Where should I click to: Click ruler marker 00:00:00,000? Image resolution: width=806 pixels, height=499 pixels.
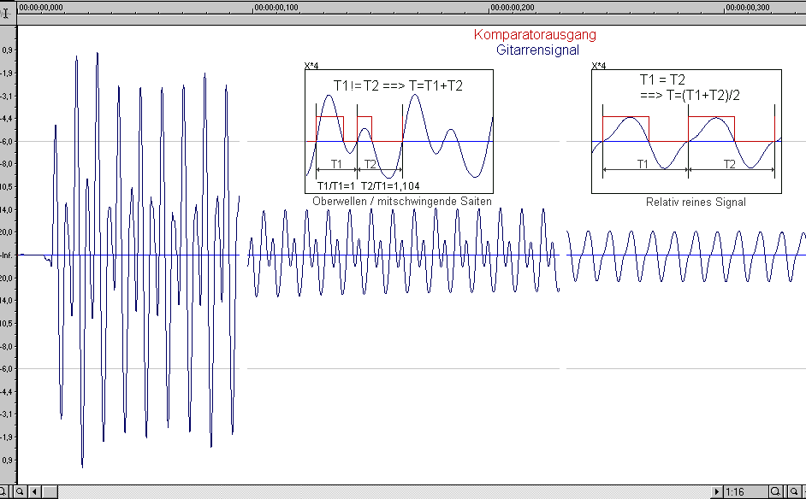(x=40, y=7)
